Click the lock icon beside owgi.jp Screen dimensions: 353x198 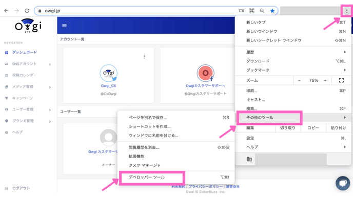click(40, 11)
